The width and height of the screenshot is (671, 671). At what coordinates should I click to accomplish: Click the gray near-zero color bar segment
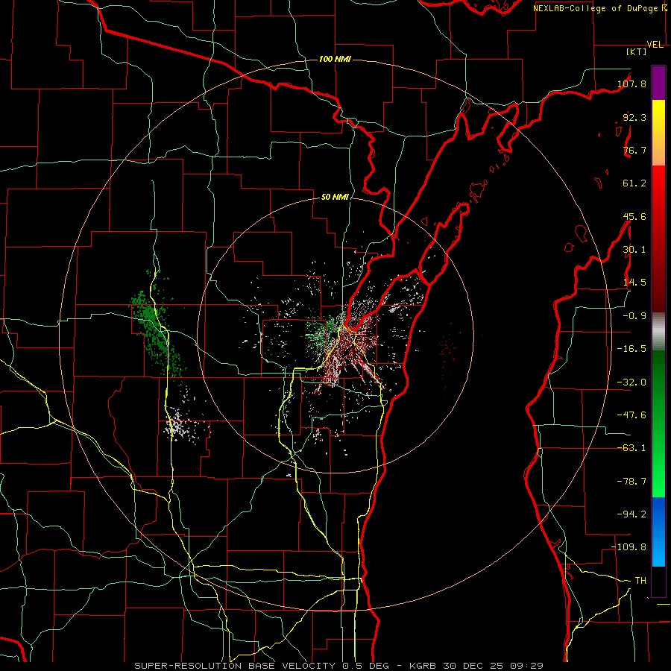[658, 331]
